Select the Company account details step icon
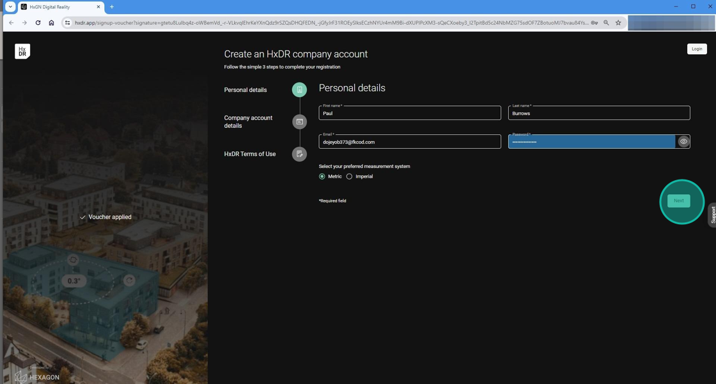 click(300, 122)
